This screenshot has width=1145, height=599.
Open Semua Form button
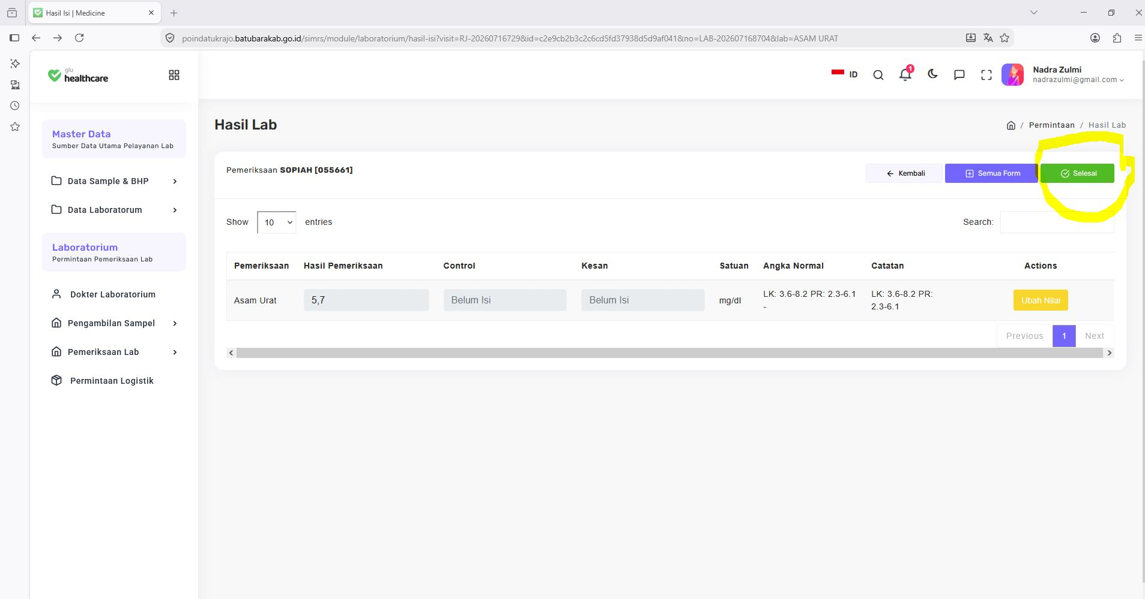click(x=991, y=173)
